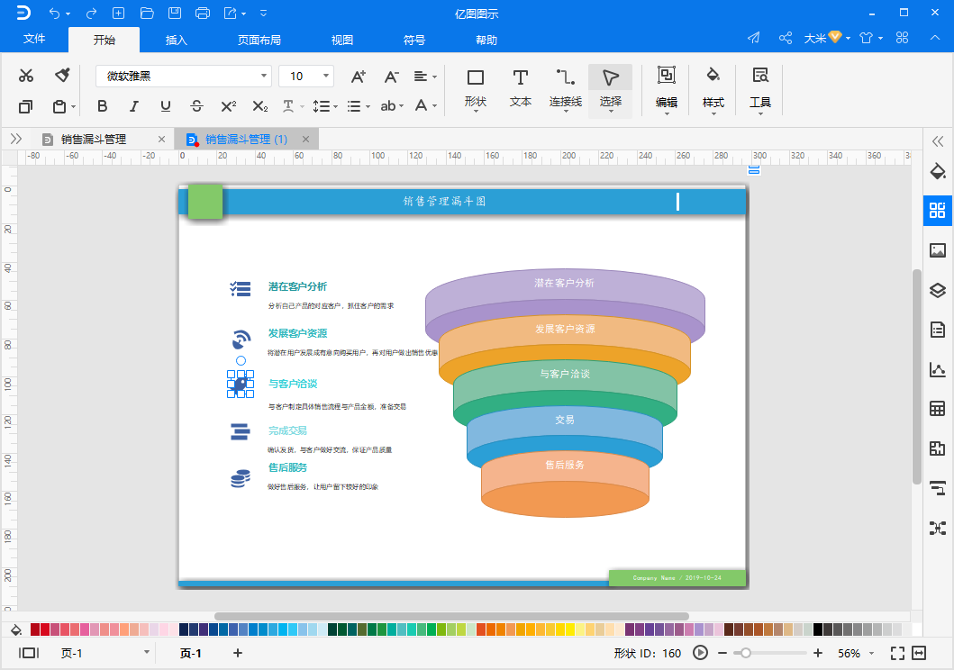Switch to the 视图 ribbon tab
Screen dimensions: 954x670
(342, 41)
